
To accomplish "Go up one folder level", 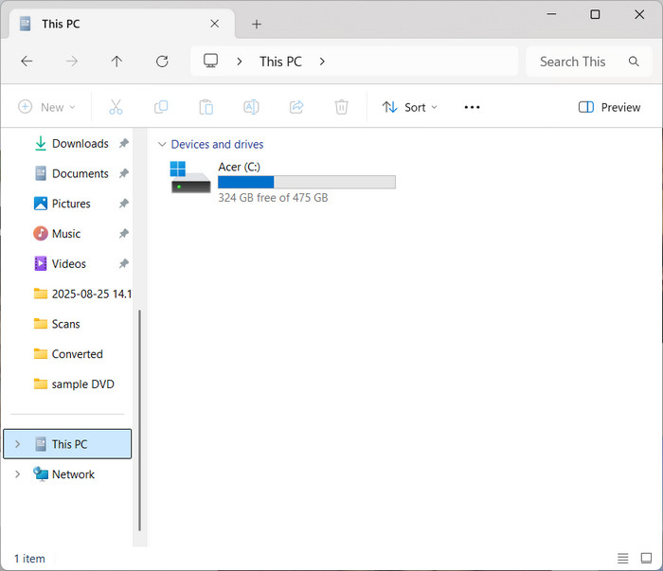I will point(116,62).
